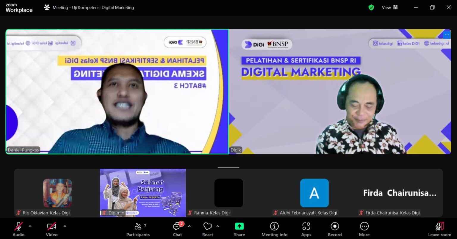Click the green Share screen button
The height and width of the screenshot is (239, 457).
239,229
